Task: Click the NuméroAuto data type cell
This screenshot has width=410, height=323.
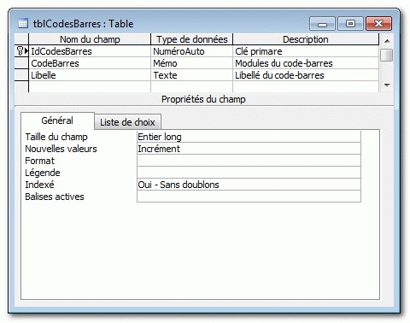Action: (191, 51)
